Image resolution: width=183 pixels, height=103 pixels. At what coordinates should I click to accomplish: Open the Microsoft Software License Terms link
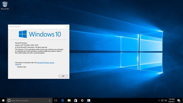(x=34, y=63)
